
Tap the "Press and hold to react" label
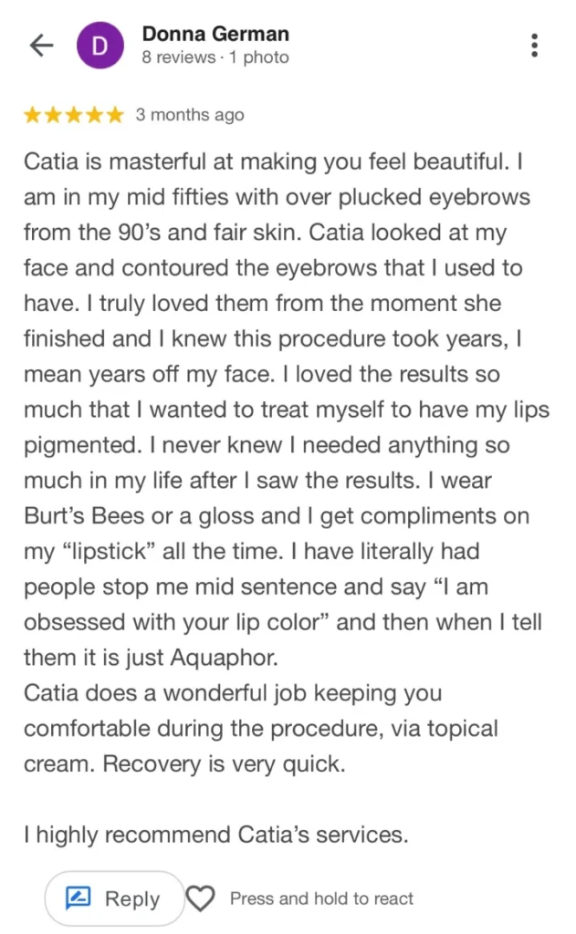tap(321, 898)
